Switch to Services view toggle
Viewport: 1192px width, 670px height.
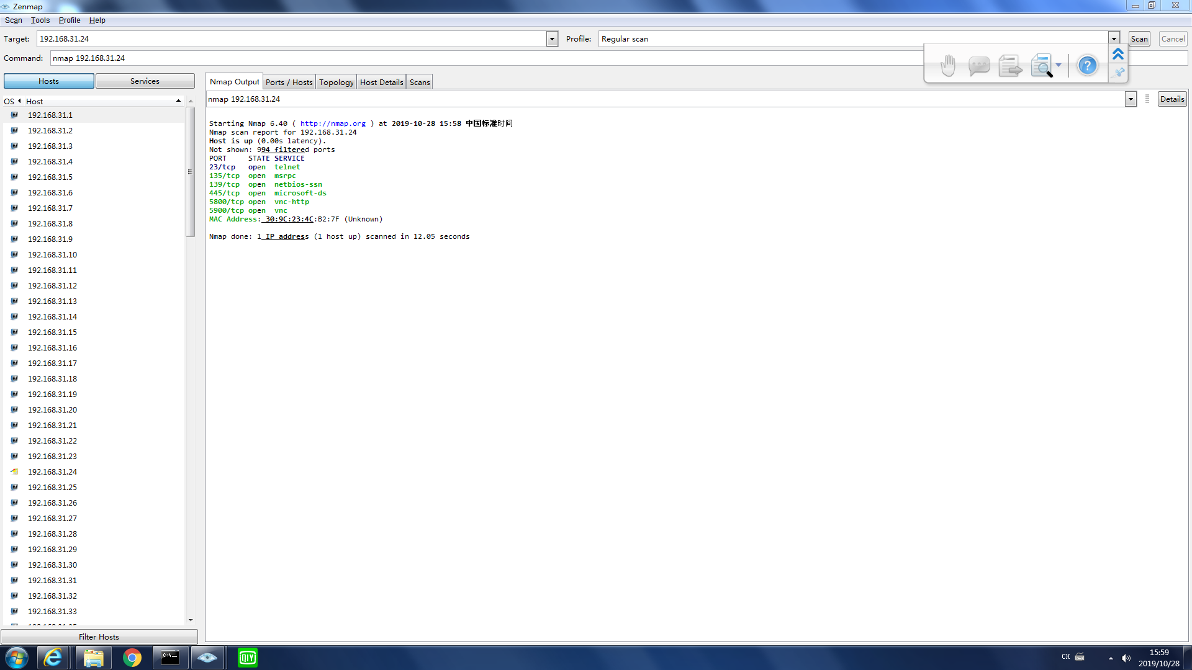click(145, 81)
